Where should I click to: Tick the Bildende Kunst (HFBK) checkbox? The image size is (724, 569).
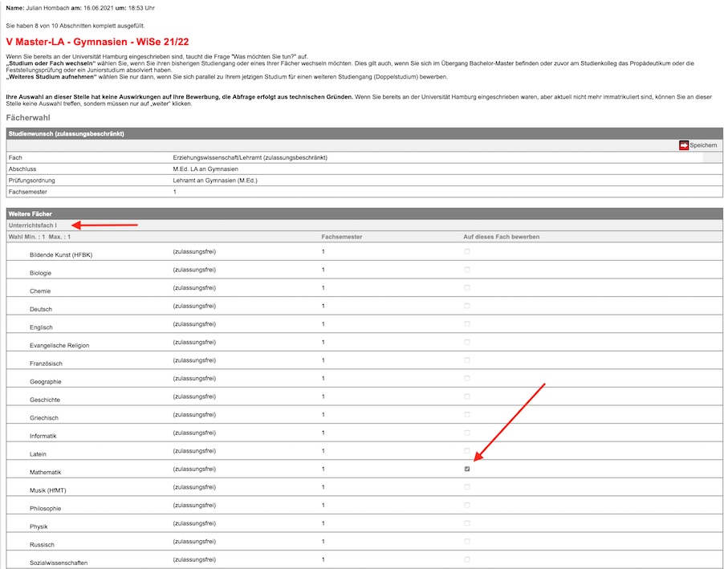point(467,251)
